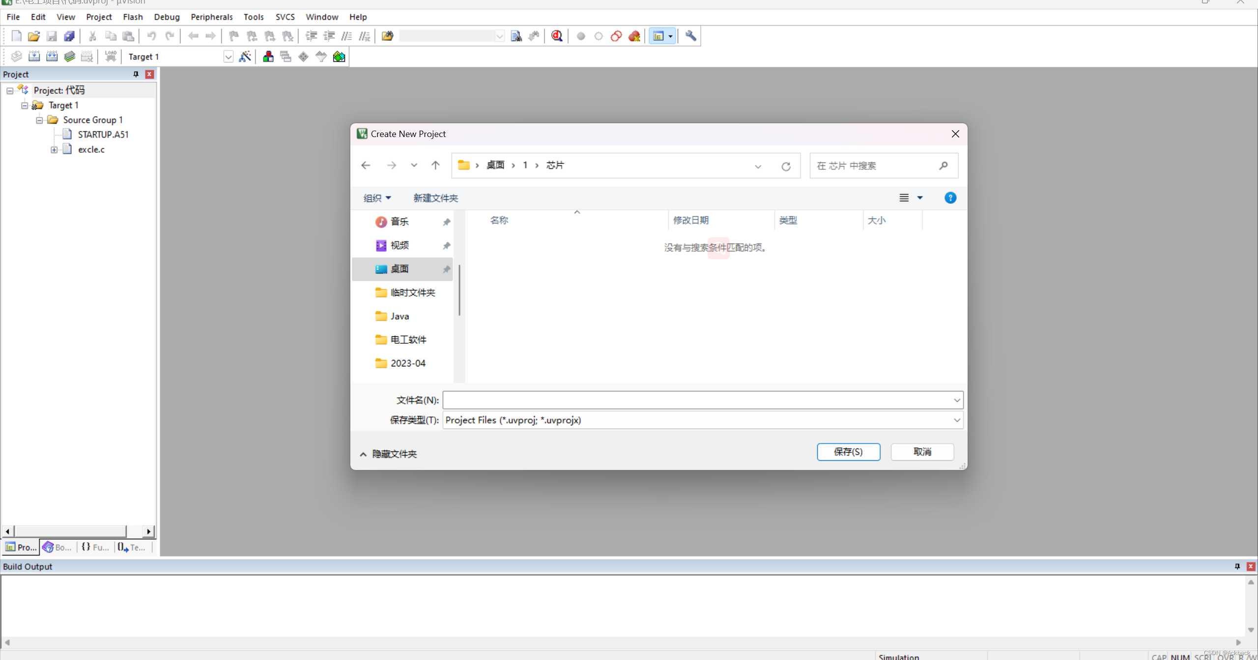Click the Open file folder icon
This screenshot has height=660, width=1258.
pyautogui.click(x=33, y=36)
